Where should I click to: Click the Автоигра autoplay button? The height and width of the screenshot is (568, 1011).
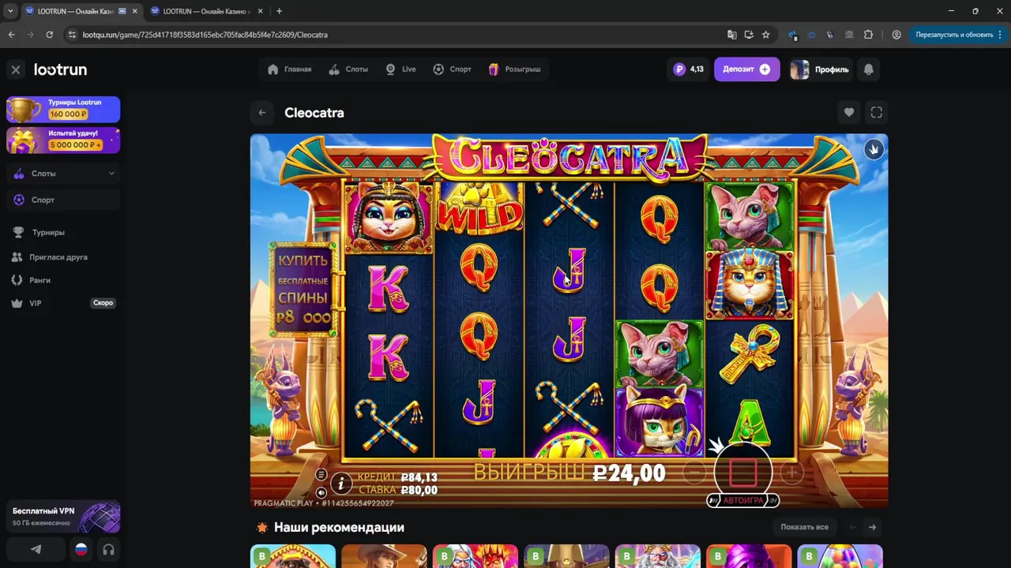pos(743,501)
